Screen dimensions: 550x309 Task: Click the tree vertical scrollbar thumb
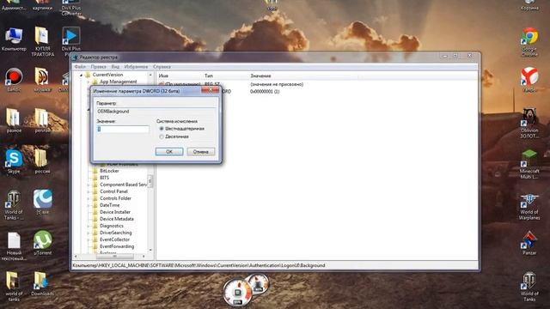click(x=150, y=181)
